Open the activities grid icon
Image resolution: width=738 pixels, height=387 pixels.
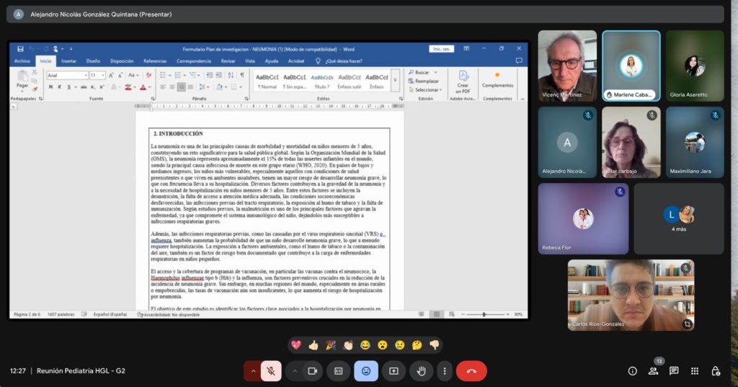[x=695, y=370]
